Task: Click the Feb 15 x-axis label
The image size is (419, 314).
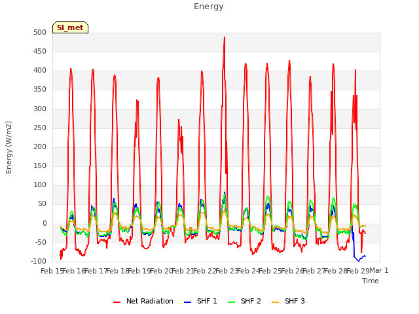Action: tap(52, 271)
